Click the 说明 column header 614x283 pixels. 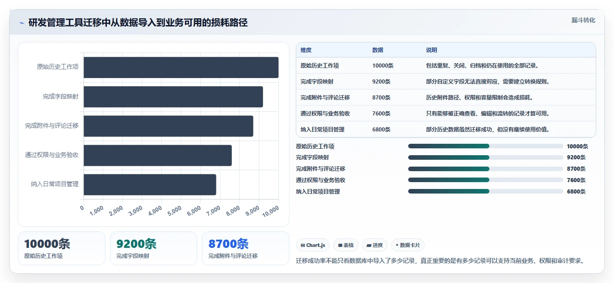tap(431, 50)
